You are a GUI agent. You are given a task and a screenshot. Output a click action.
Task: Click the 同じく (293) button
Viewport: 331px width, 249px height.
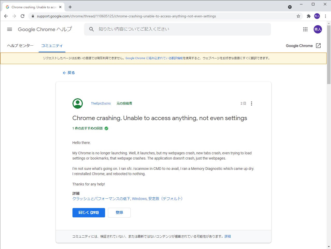click(x=89, y=212)
